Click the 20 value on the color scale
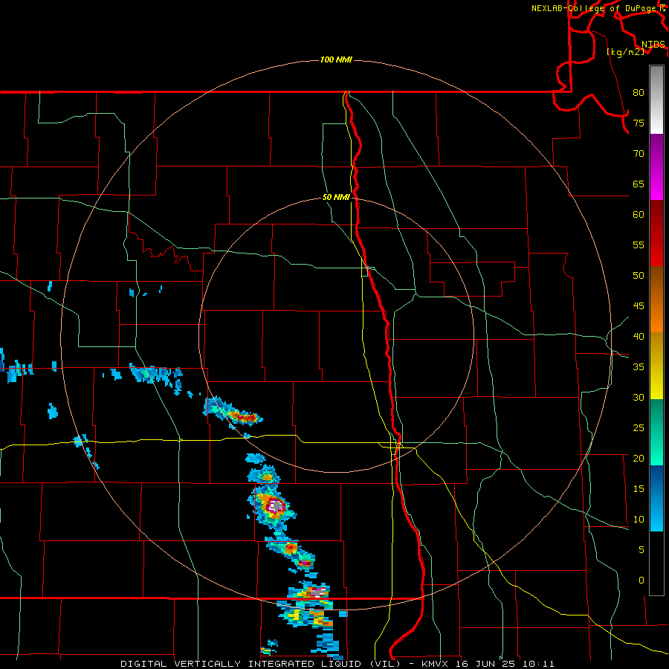Screen dimensions: 669x669 pyautogui.click(x=639, y=458)
